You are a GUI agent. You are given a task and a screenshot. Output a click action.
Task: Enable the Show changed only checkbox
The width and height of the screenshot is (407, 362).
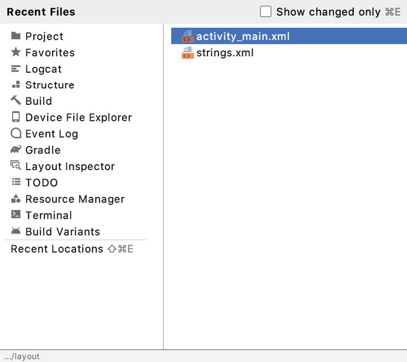tap(266, 11)
